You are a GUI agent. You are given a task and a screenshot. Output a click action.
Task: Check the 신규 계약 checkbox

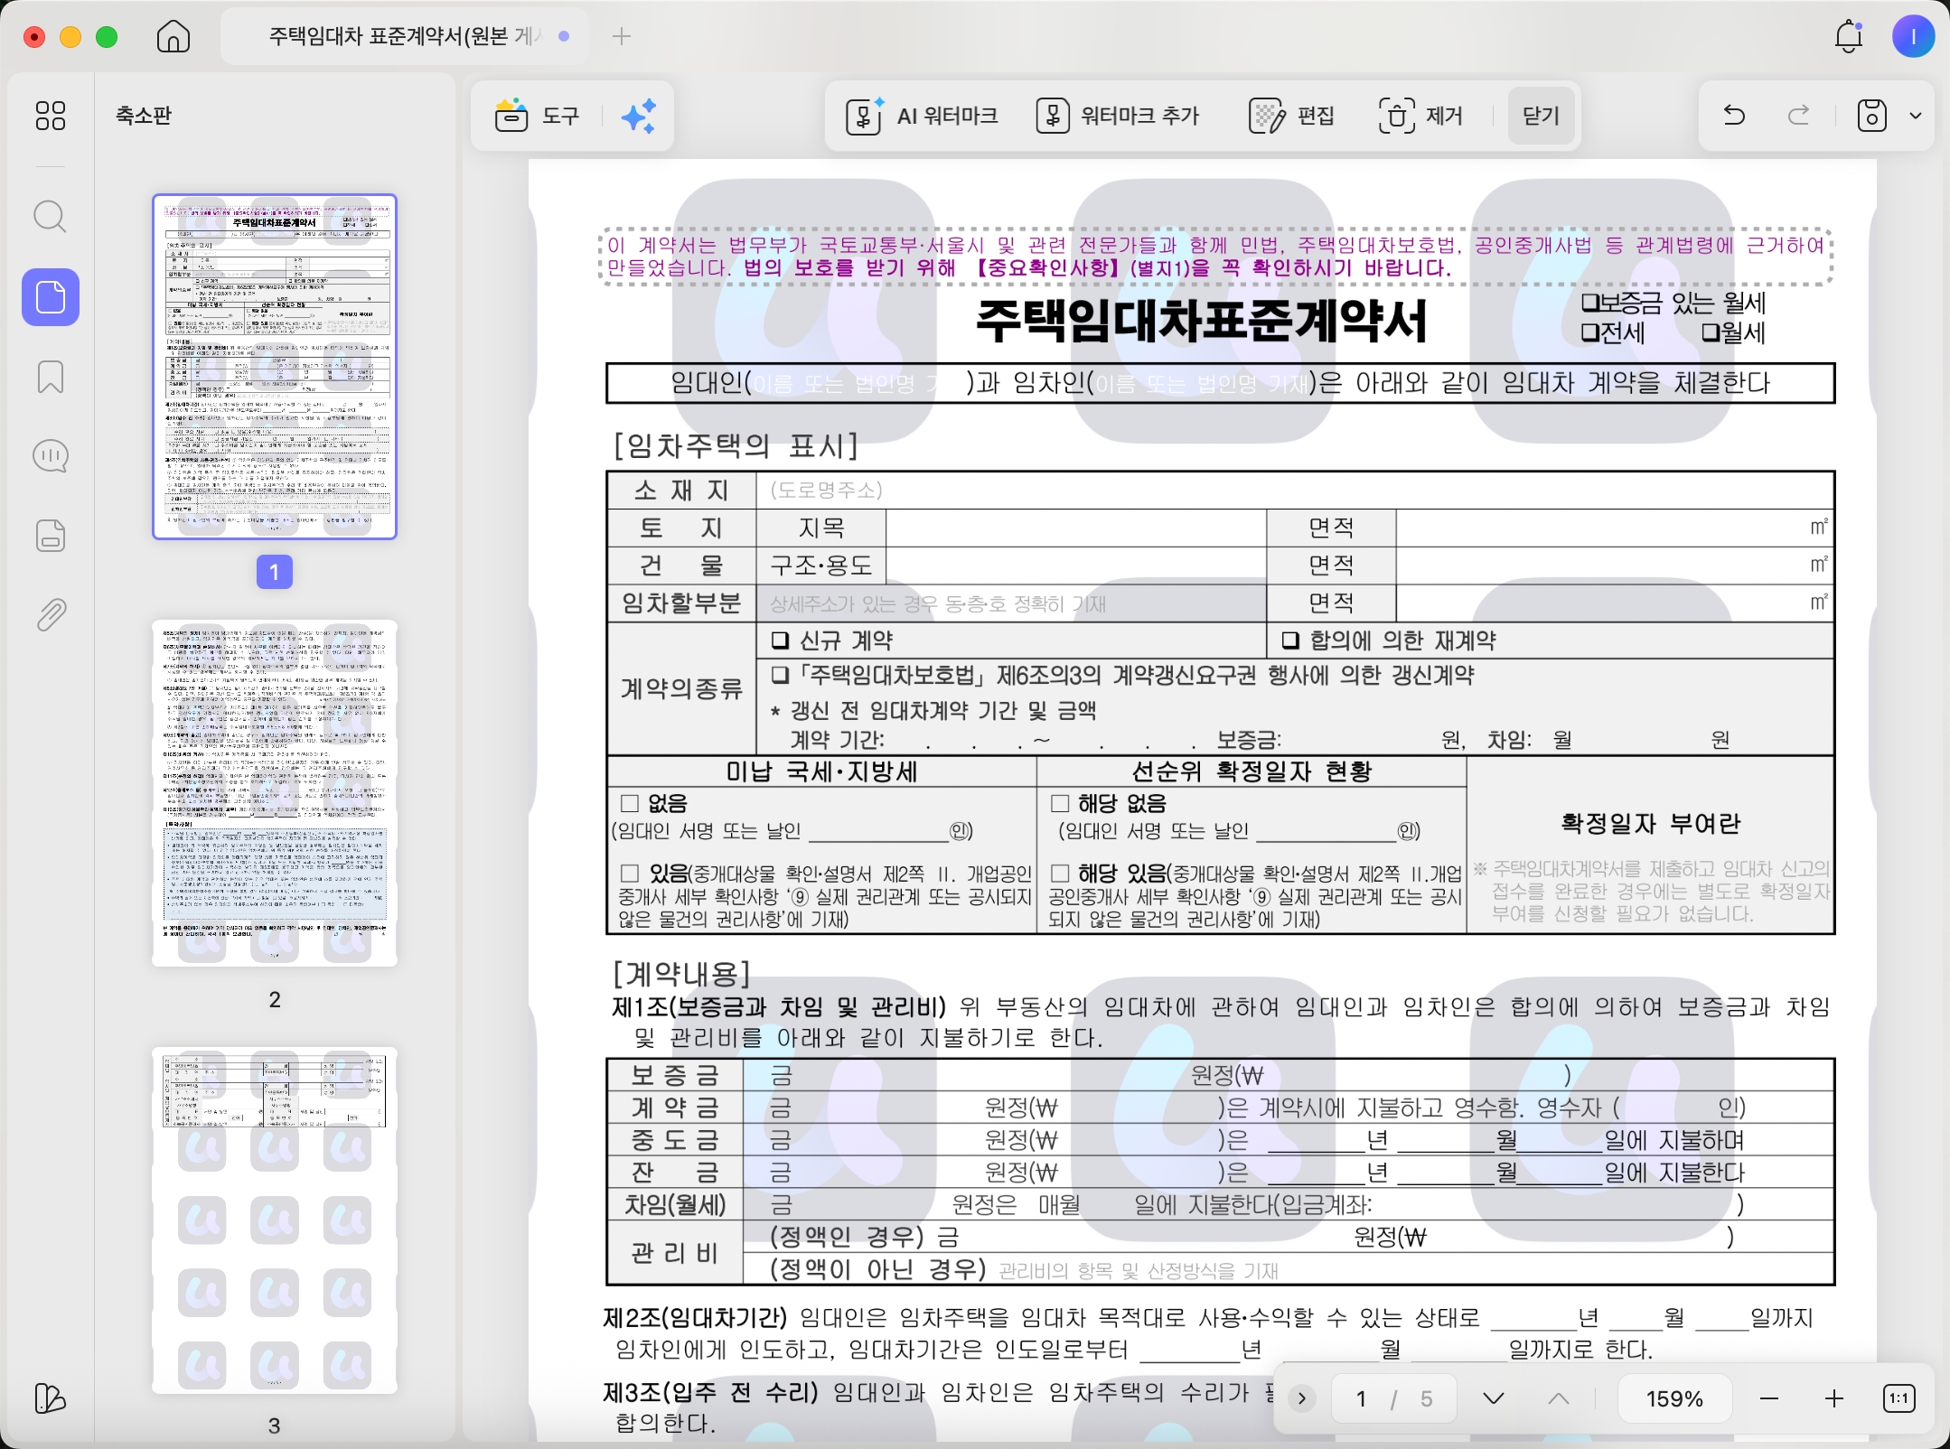(781, 640)
